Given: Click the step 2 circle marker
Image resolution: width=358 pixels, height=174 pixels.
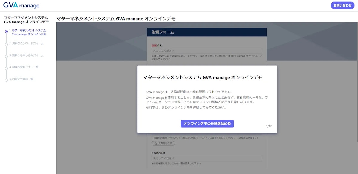Looking at the screenshot, I should point(6,44).
